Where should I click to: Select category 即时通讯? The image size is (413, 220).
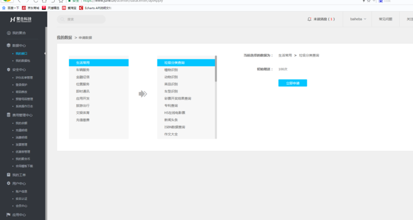coord(99,91)
